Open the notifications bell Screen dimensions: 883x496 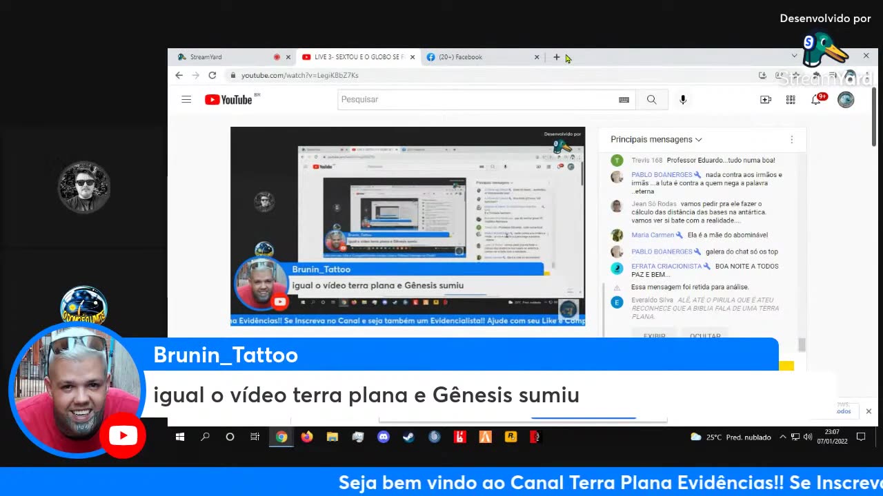point(816,100)
